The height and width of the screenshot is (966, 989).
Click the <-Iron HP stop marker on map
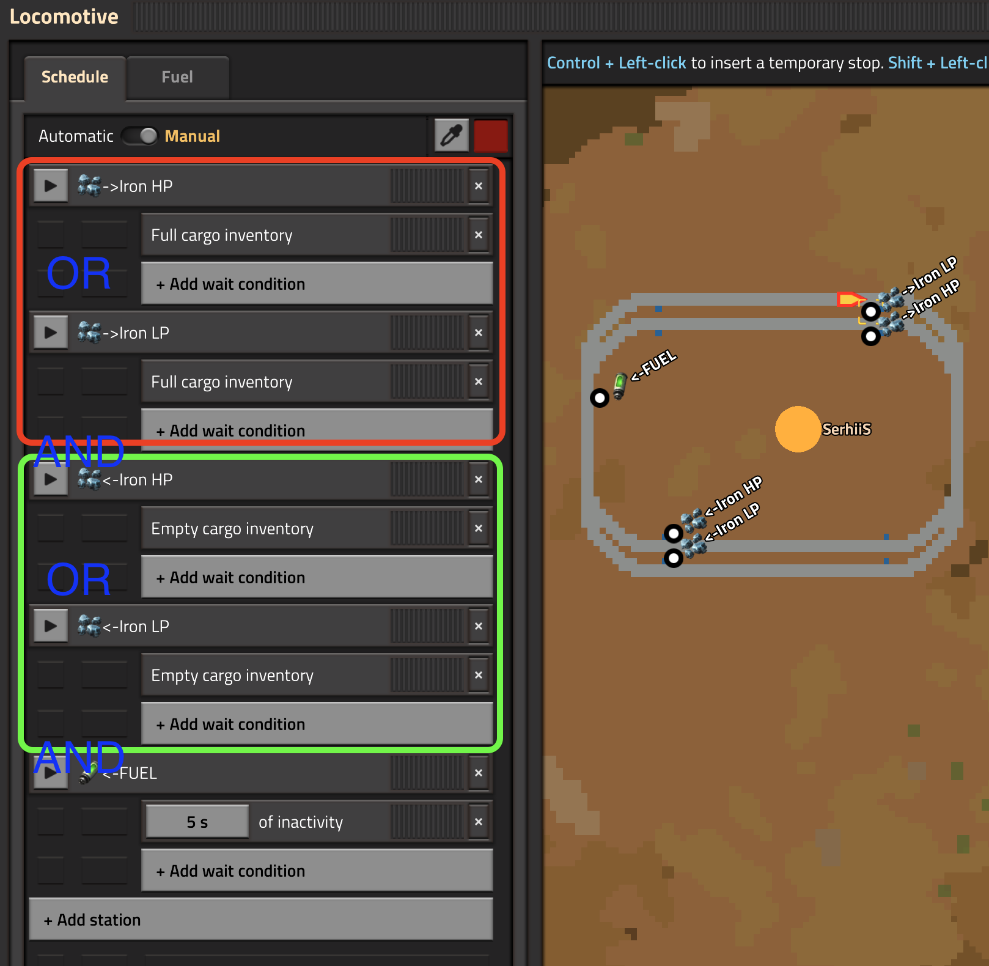tap(673, 534)
